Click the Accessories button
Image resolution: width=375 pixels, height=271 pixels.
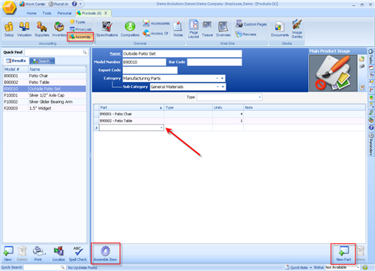(157, 23)
